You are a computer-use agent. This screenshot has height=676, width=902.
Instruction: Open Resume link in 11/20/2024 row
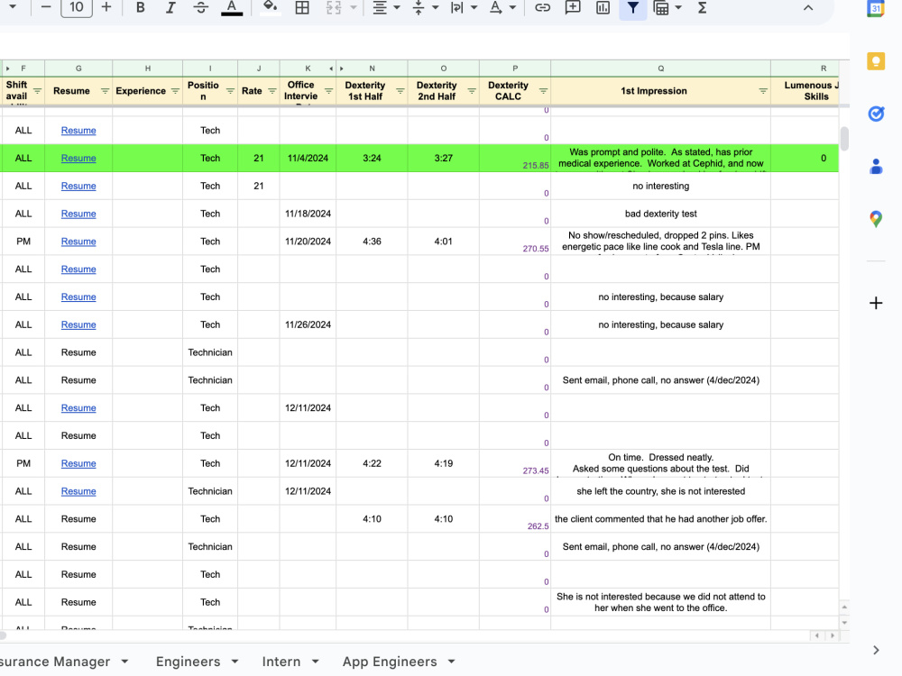pos(78,242)
